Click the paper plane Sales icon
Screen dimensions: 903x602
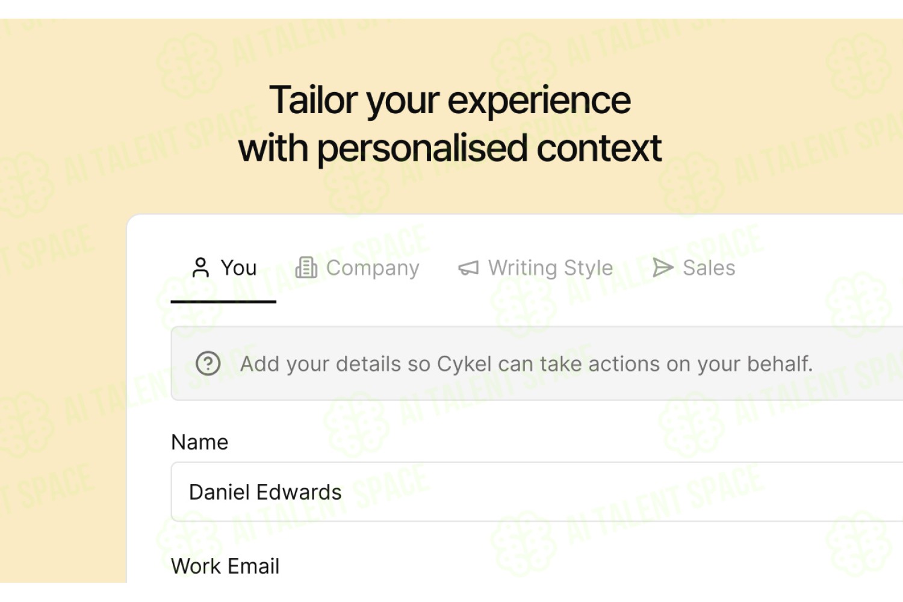coord(663,267)
